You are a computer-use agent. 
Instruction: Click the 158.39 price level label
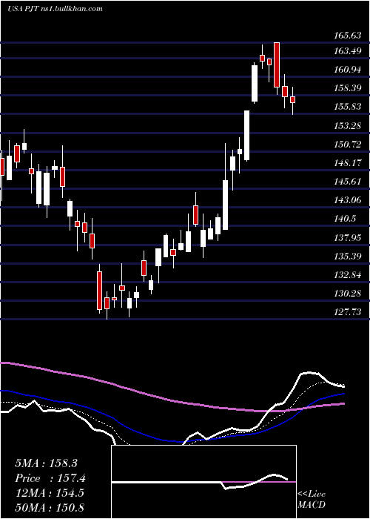pyautogui.click(x=348, y=88)
